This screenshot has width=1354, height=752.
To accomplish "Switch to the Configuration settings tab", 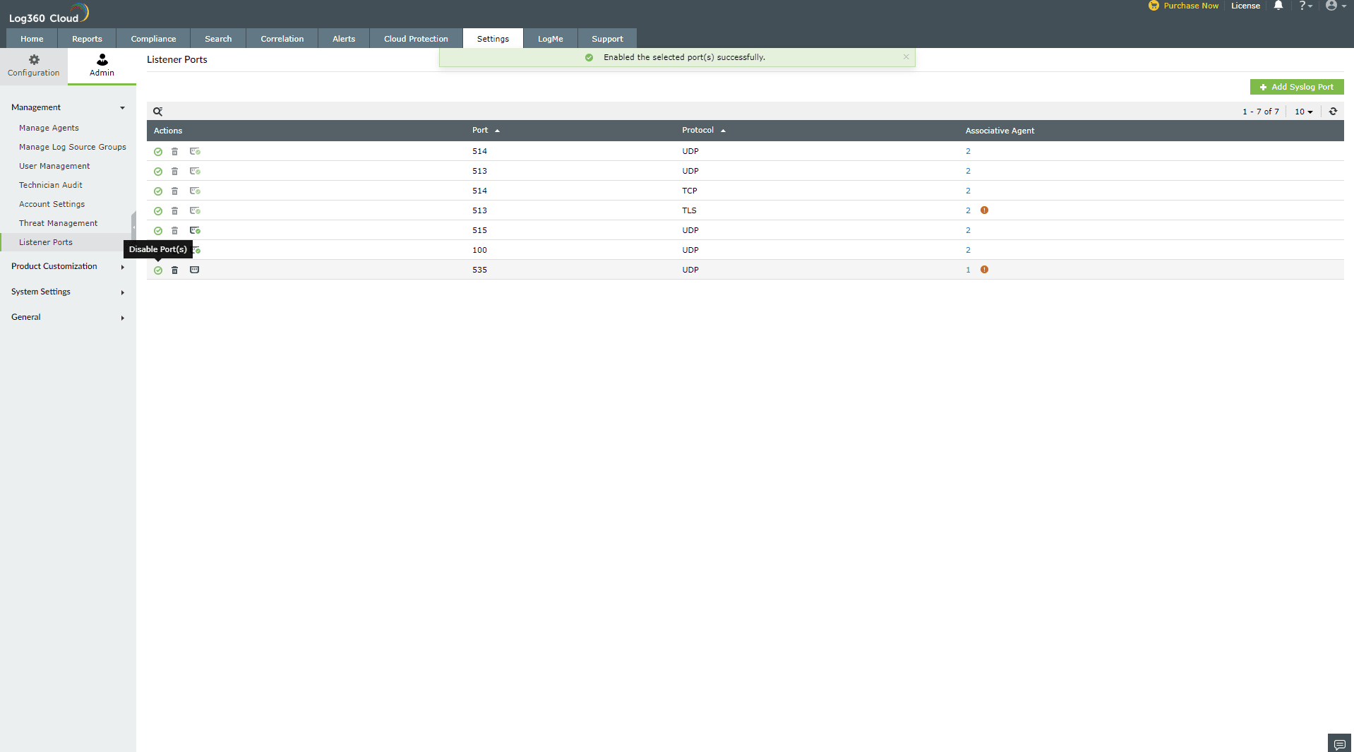I will [x=34, y=66].
